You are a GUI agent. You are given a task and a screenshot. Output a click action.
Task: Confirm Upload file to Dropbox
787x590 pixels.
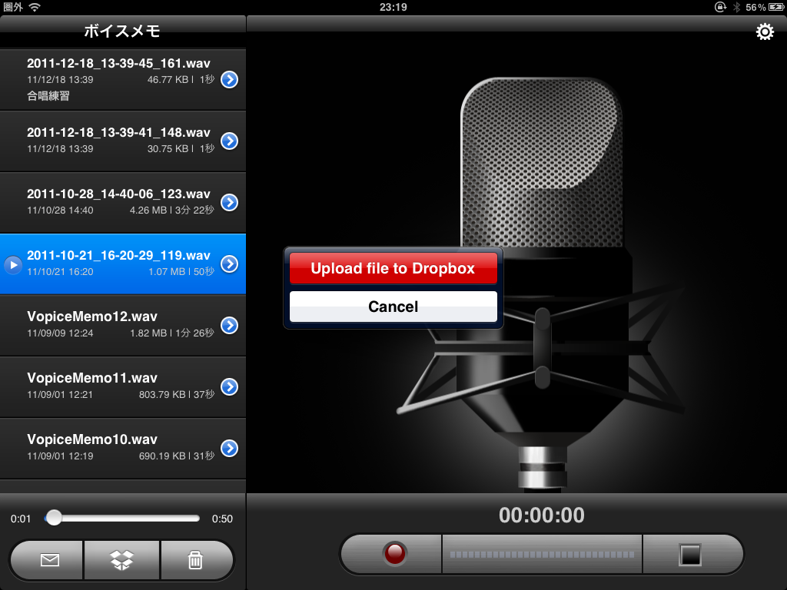[393, 268]
